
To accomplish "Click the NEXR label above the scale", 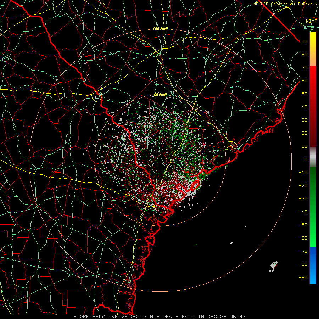I will pyautogui.click(x=311, y=21).
